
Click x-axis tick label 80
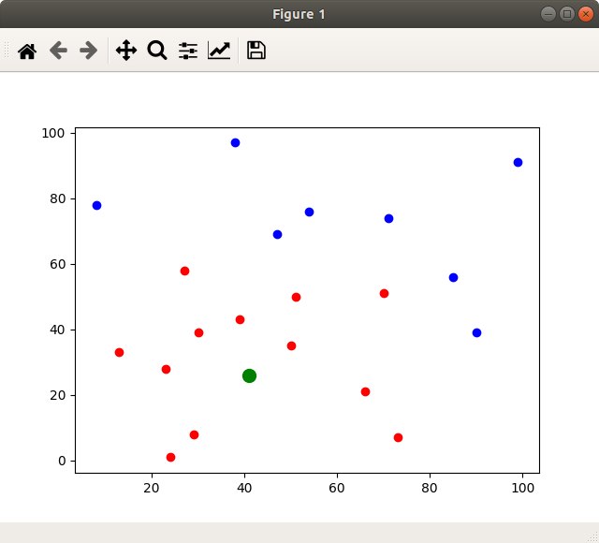coord(430,488)
